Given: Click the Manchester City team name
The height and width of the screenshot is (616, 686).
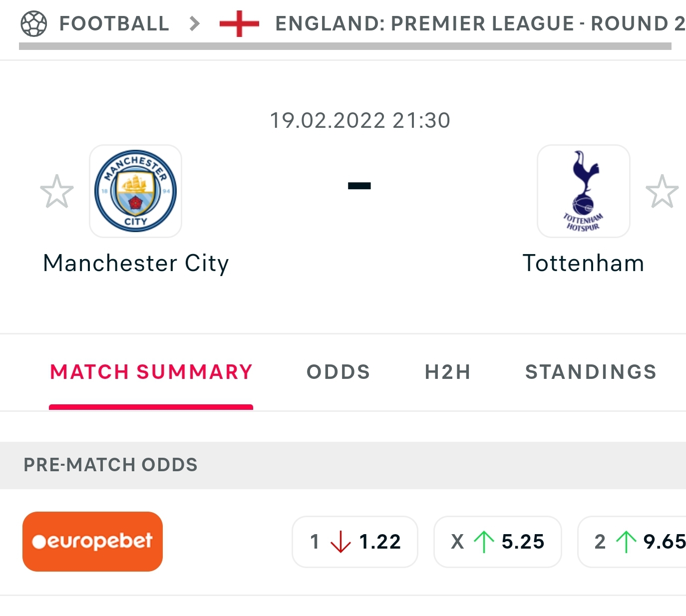Looking at the screenshot, I should click(x=136, y=263).
